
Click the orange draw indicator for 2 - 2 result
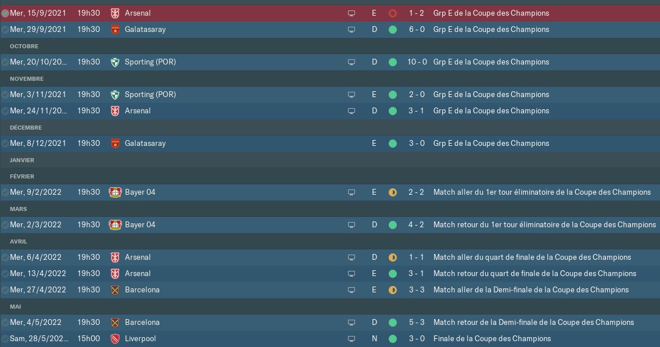[x=393, y=192]
